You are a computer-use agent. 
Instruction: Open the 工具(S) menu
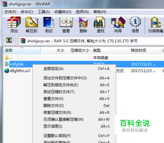44,12
